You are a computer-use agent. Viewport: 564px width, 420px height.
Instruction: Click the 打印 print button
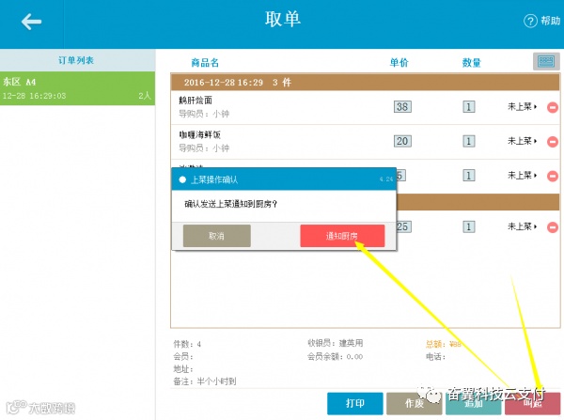355,403
